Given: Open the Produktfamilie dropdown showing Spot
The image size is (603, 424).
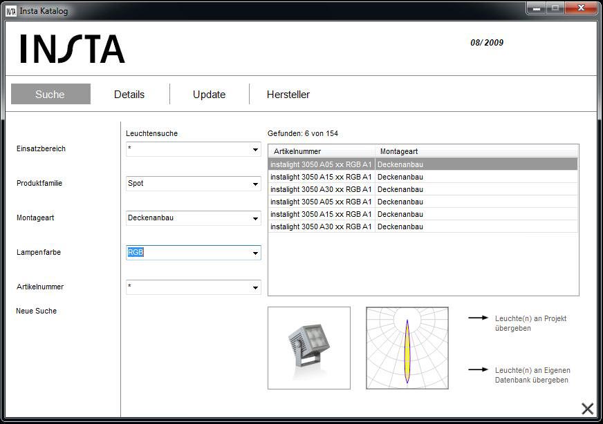Looking at the screenshot, I should coord(194,184).
